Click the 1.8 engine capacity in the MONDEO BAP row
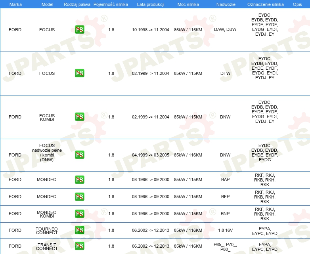Image resolution: width=310 pixels, height=254 pixels. tap(111, 180)
